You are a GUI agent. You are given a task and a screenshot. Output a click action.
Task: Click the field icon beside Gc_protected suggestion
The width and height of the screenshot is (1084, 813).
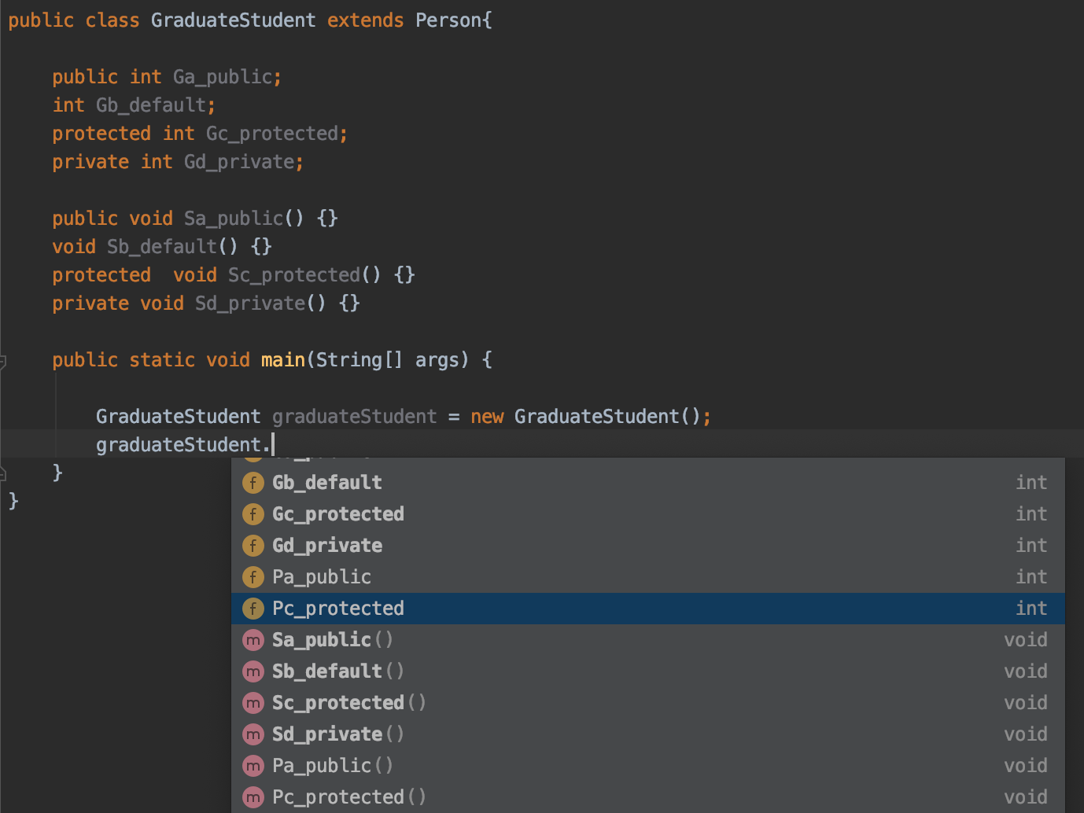click(253, 514)
